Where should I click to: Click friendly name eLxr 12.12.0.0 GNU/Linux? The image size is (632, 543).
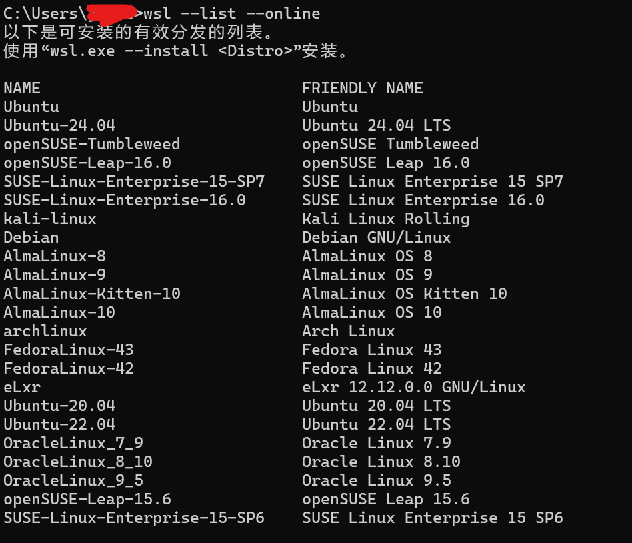point(414,387)
